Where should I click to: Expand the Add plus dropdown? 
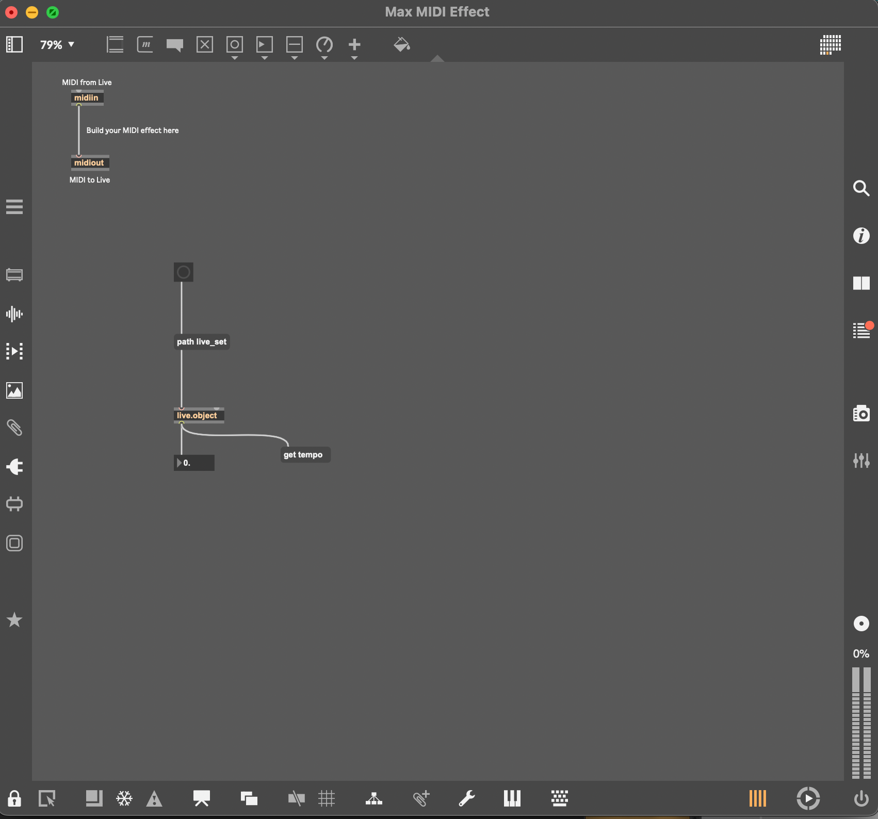[x=354, y=58]
